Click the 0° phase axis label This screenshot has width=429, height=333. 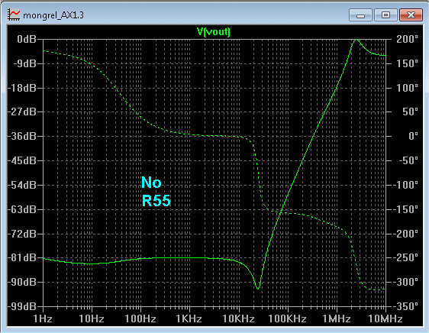coord(413,136)
